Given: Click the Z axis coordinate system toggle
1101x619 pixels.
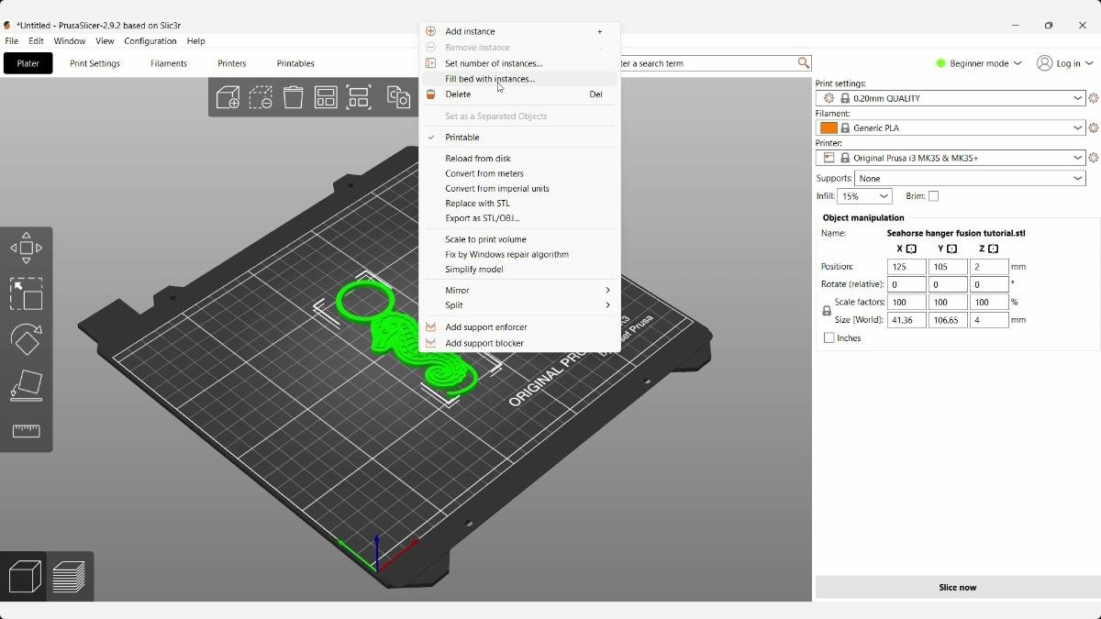Looking at the screenshot, I should 994,249.
